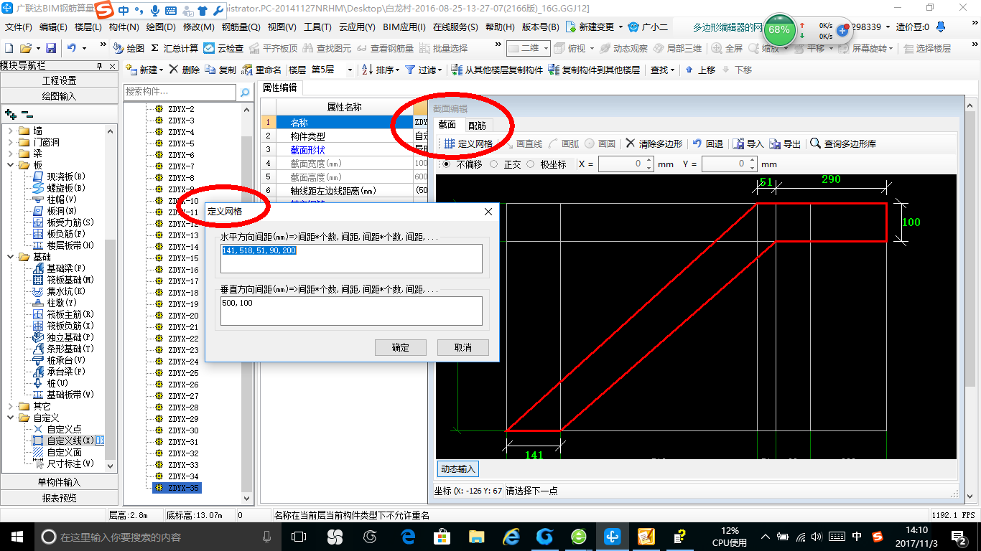Switch to 配筋 tab
The image size is (981, 551).
[x=477, y=125]
